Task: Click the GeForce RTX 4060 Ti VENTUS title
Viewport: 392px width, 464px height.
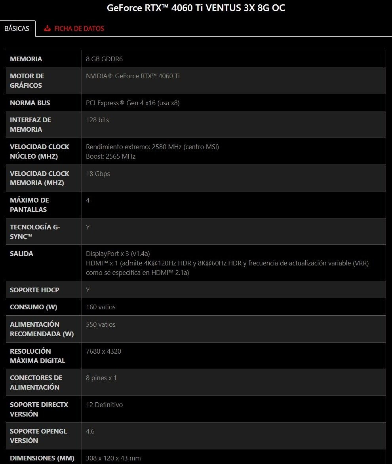Action: coord(196,8)
